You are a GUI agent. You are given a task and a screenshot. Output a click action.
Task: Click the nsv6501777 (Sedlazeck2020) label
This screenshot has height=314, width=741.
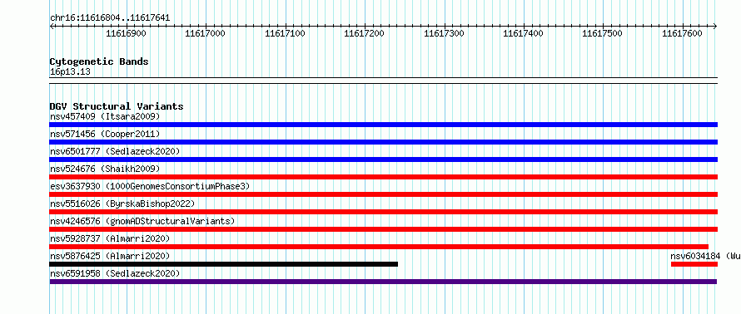click(x=115, y=151)
